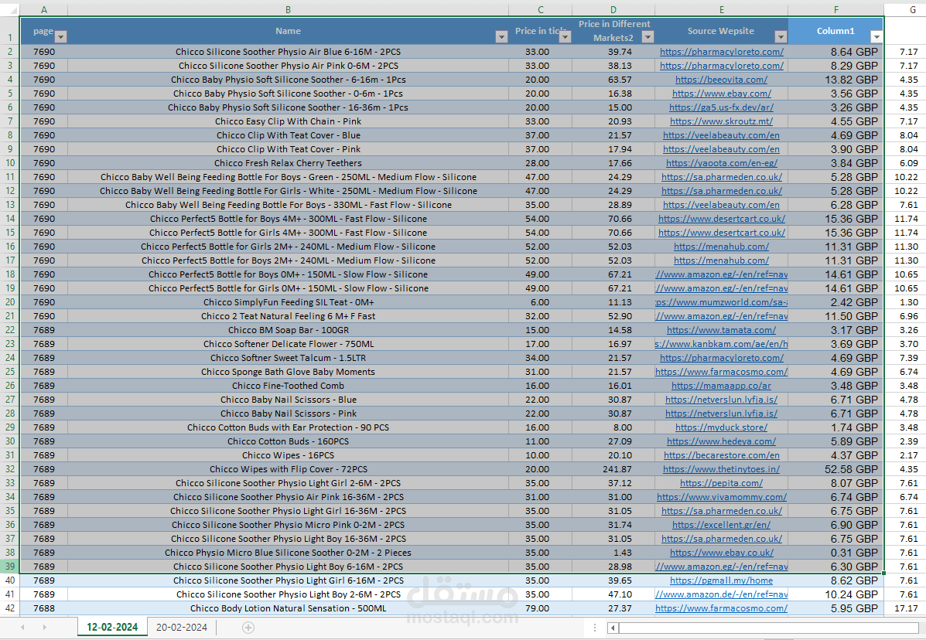Select the row 39 header
This screenshot has height=640, width=926.
click(x=10, y=567)
